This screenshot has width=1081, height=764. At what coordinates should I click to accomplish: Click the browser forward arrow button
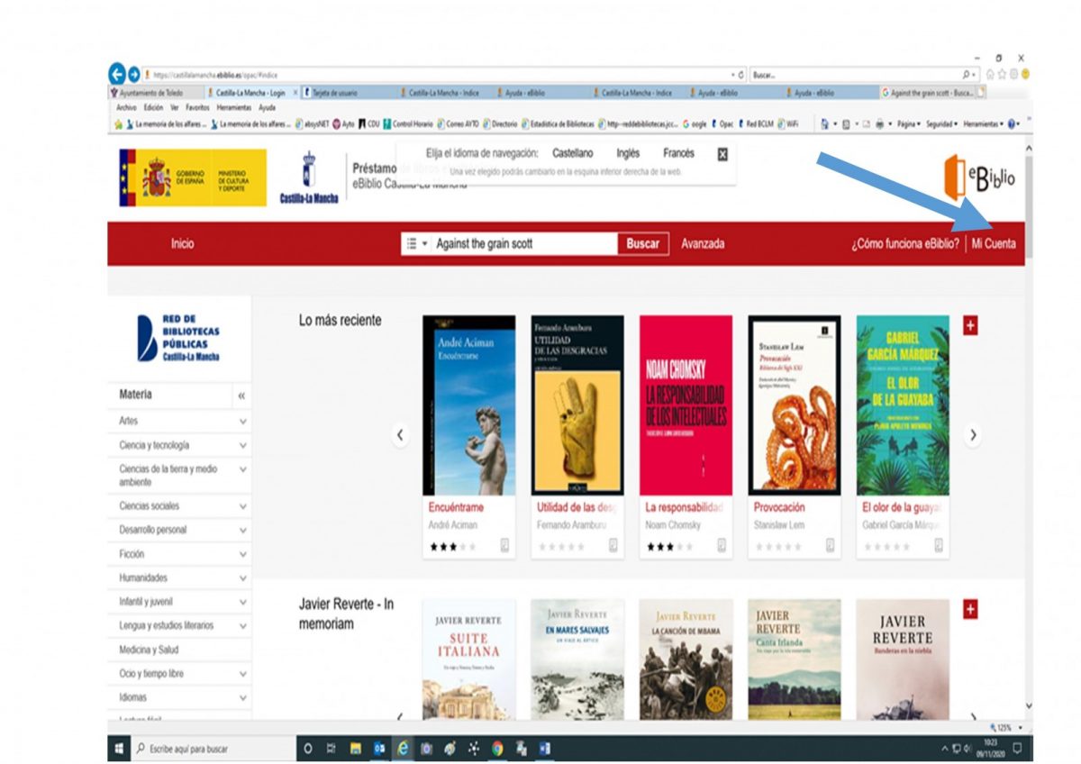pos(133,76)
